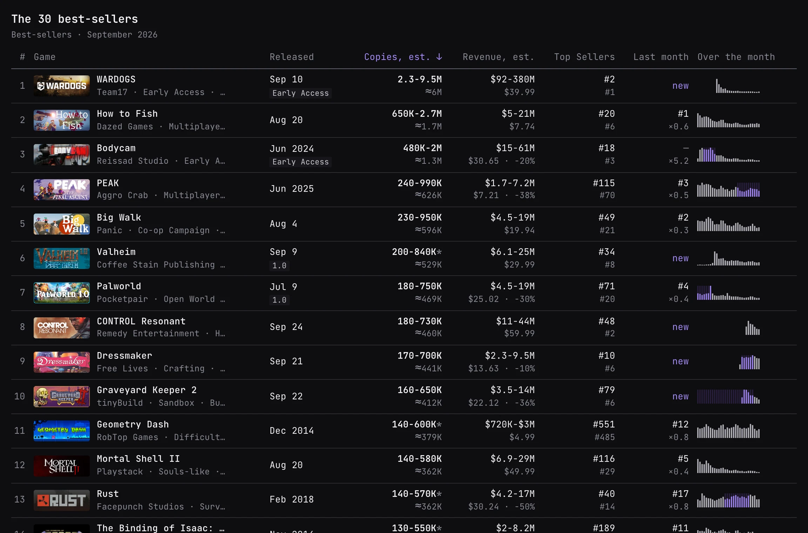Sort by Top Sellers column header

tap(584, 57)
